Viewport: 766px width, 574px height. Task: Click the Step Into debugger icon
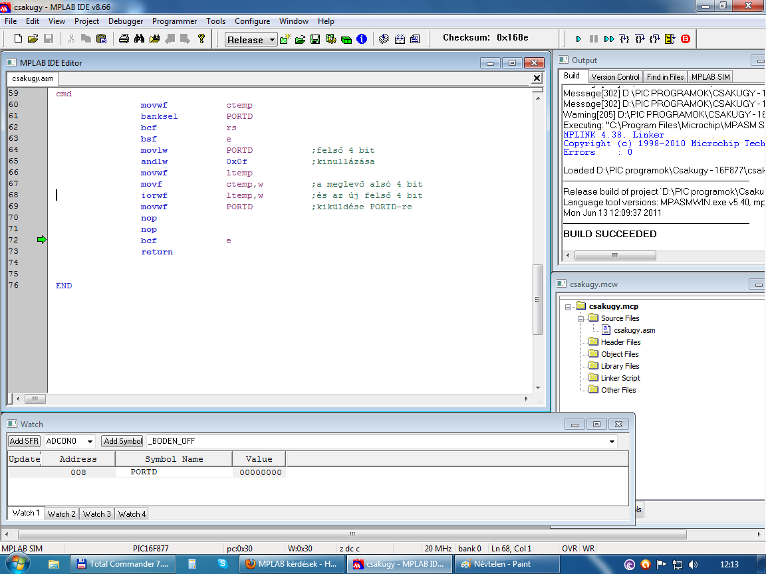click(624, 39)
